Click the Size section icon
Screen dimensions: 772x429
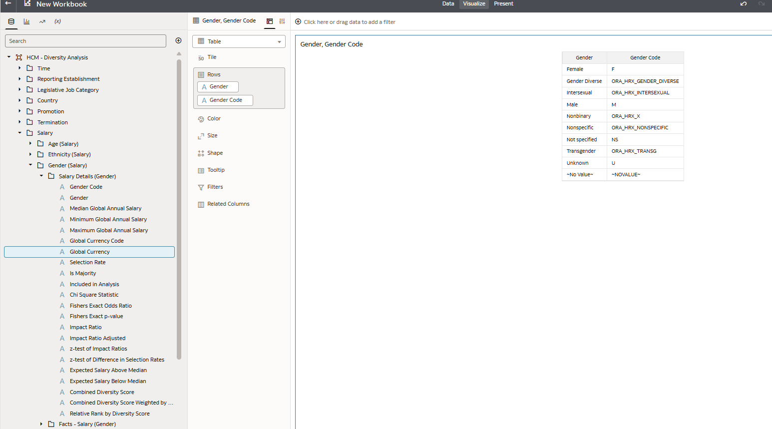point(201,136)
